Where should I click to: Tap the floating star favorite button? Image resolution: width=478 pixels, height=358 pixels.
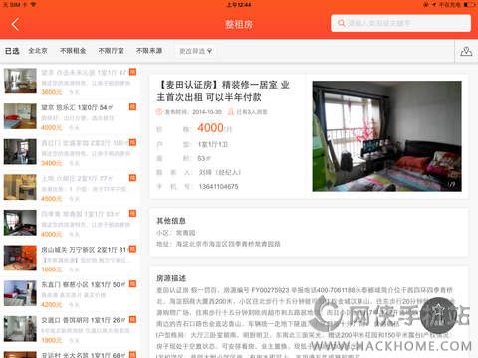click(x=438, y=315)
